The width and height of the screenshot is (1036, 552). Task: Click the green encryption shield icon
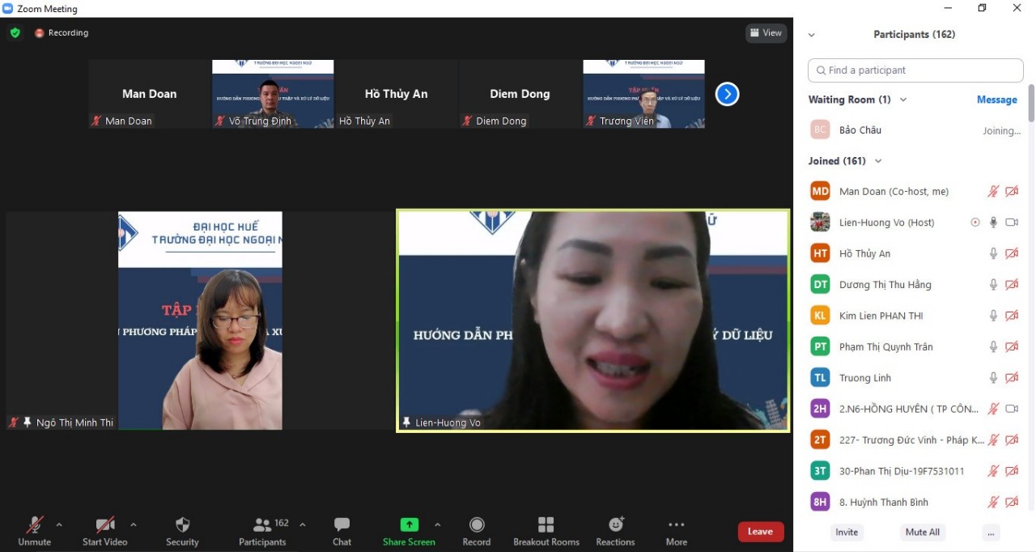pyautogui.click(x=15, y=33)
